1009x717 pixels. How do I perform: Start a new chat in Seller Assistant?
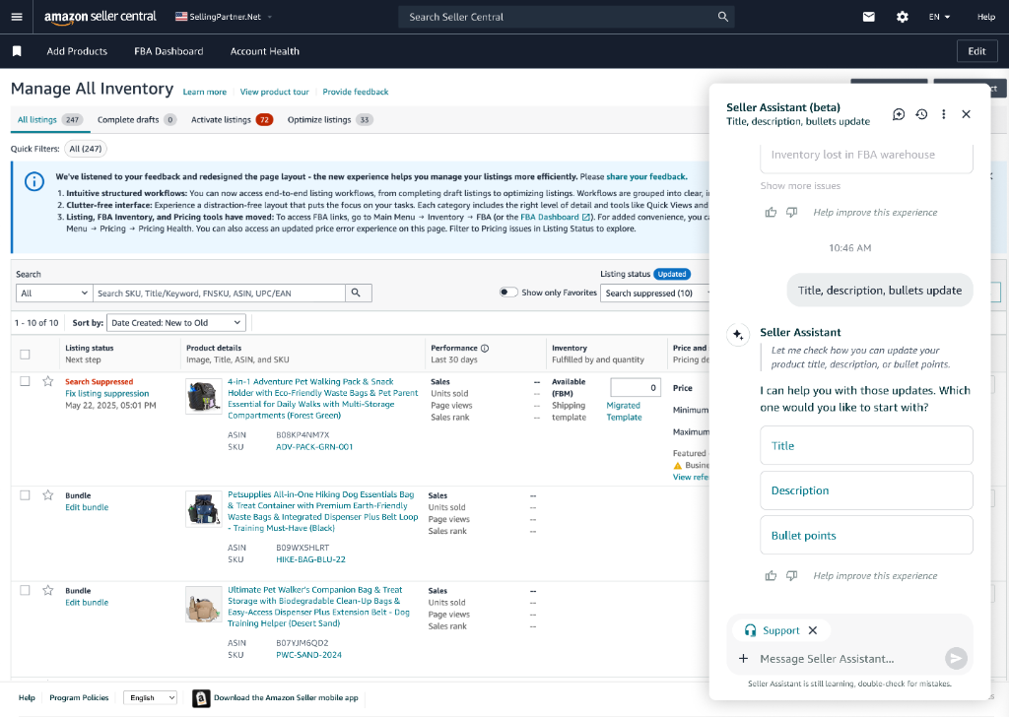coord(899,114)
